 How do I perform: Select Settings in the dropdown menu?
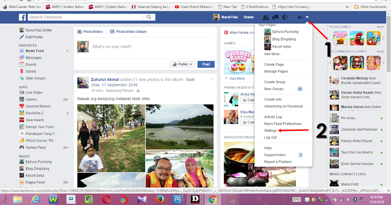tap(270, 130)
